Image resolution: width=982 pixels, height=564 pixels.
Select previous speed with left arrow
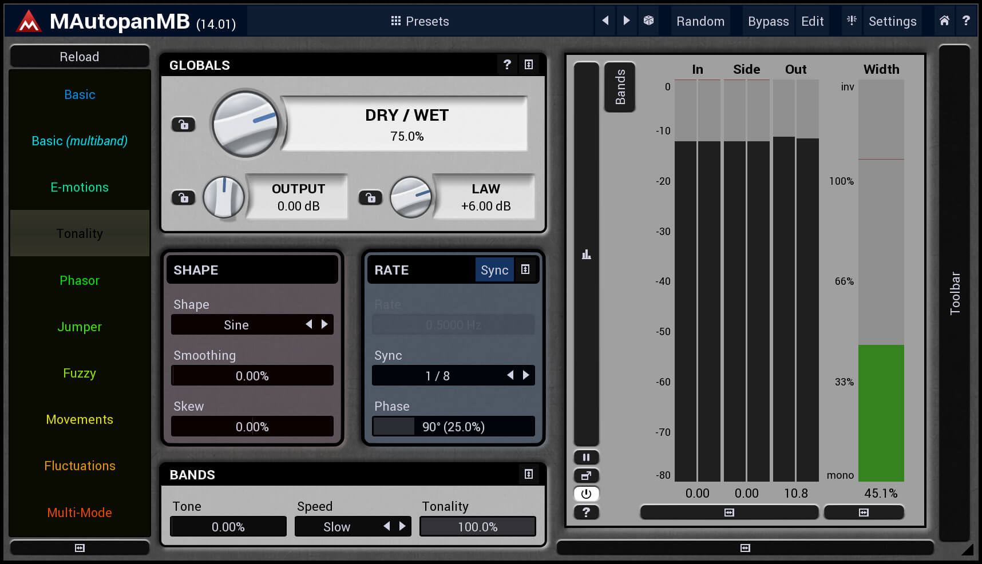pyautogui.click(x=387, y=526)
